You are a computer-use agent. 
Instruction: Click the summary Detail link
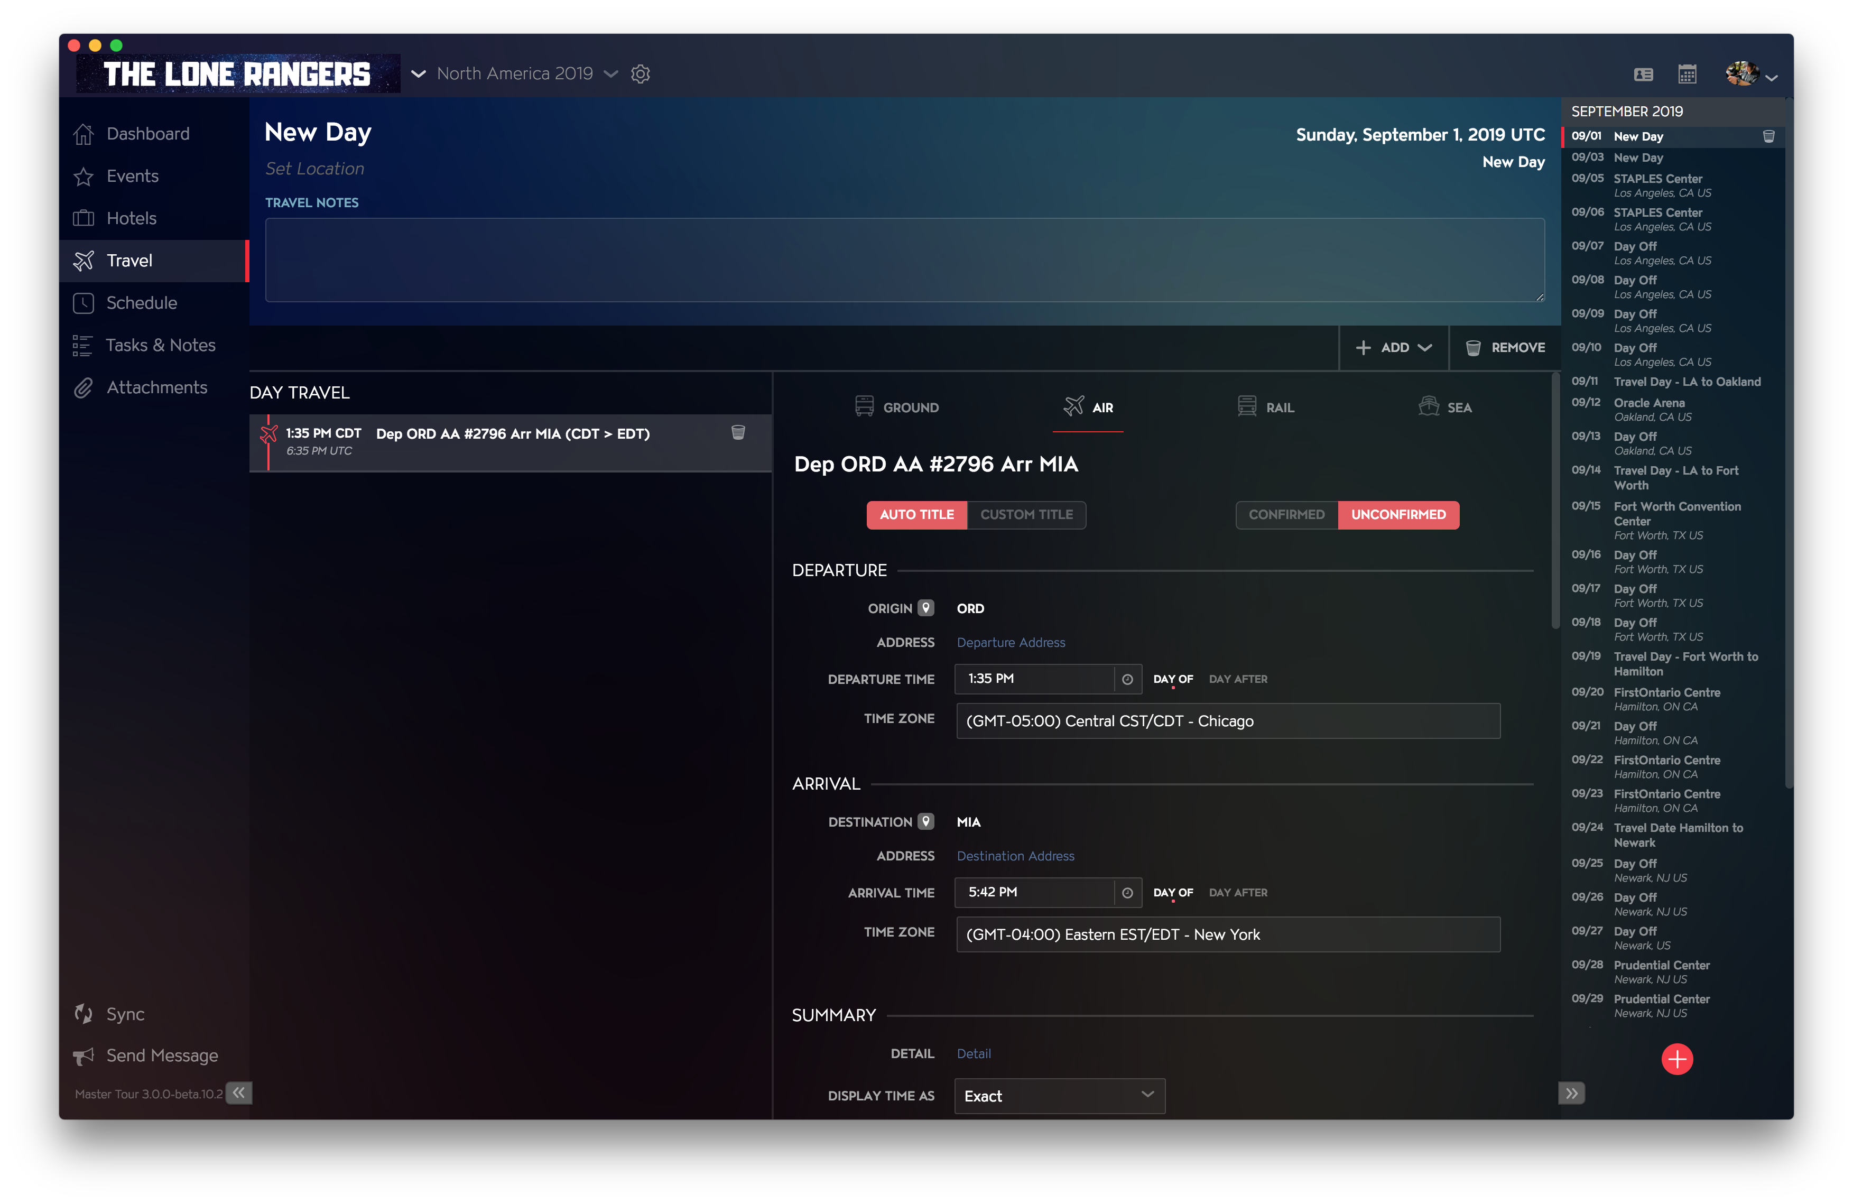973,1054
